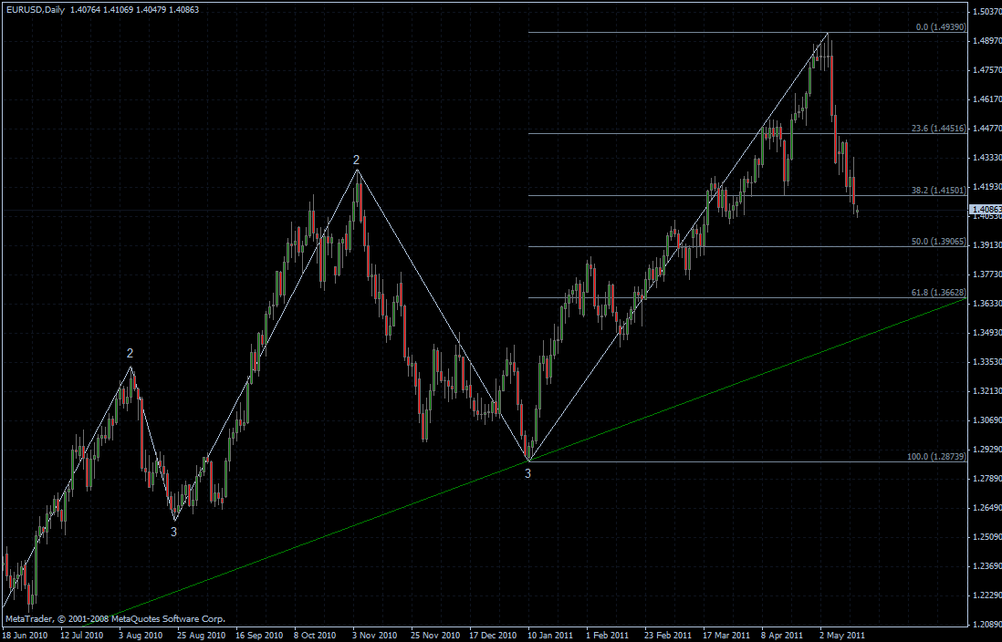Select the 61.8 (1.36628) Fibonacci level label

pyautogui.click(x=939, y=293)
